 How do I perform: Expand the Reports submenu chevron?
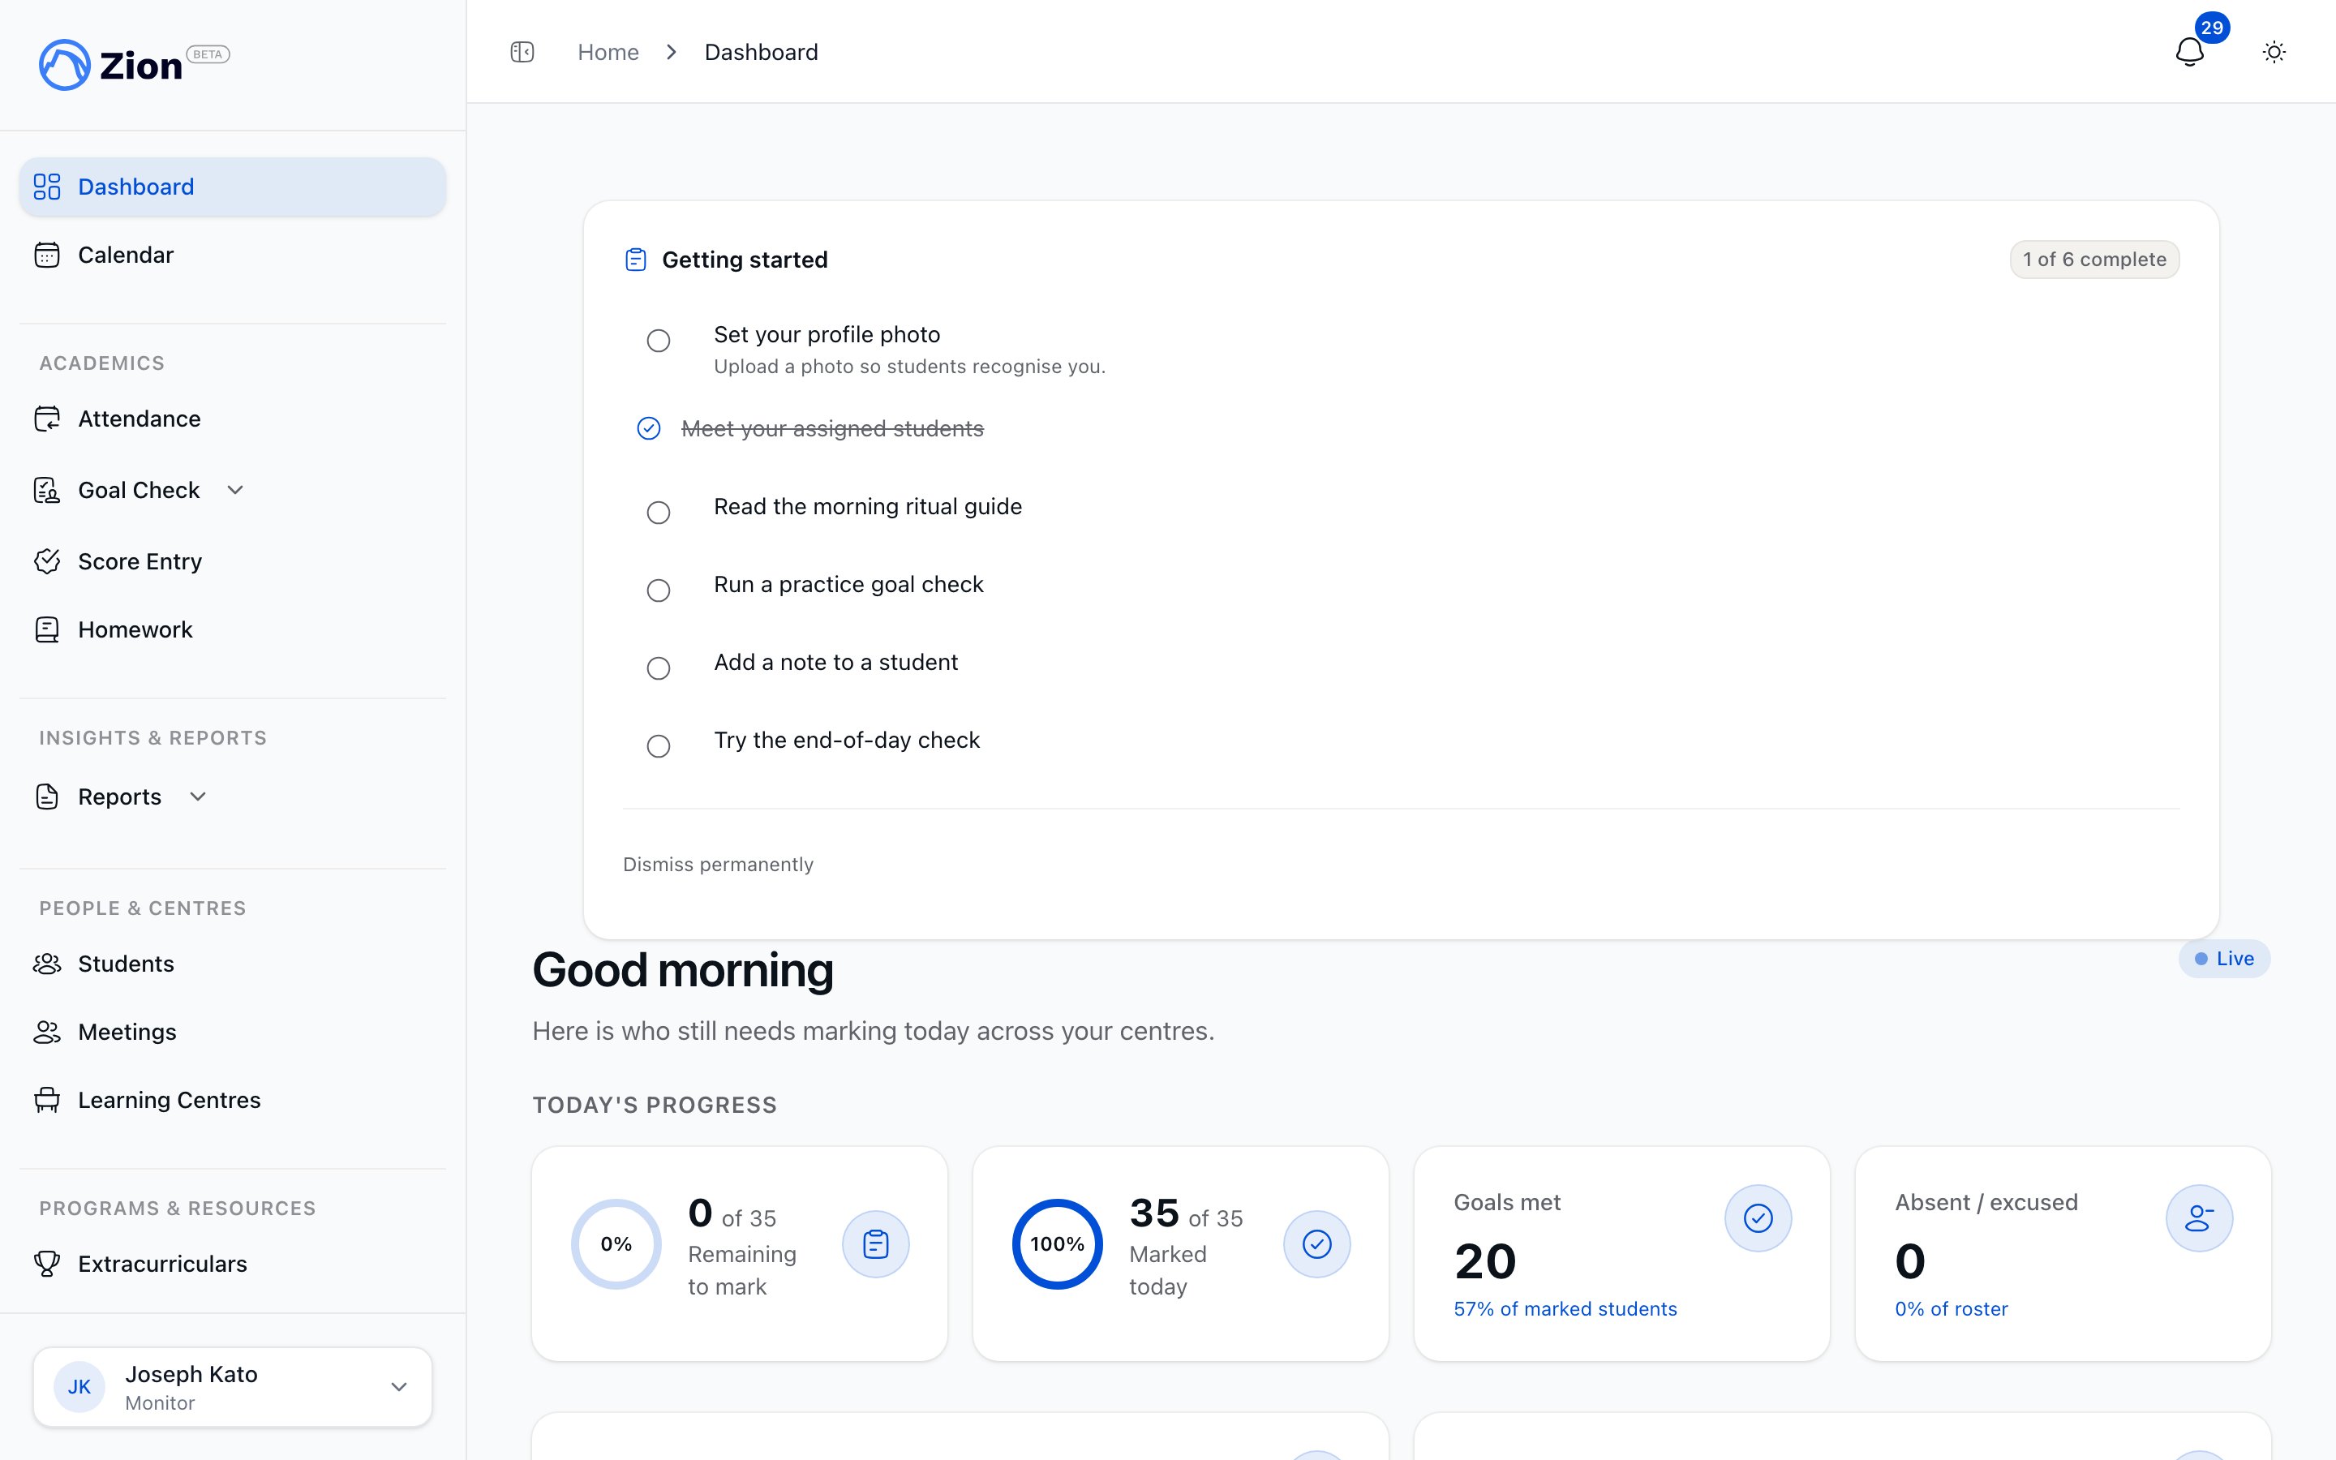click(198, 797)
